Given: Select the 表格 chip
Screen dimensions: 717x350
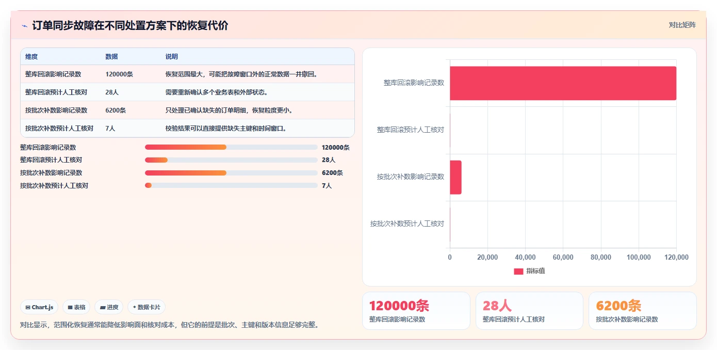Looking at the screenshot, I should [x=76, y=307].
